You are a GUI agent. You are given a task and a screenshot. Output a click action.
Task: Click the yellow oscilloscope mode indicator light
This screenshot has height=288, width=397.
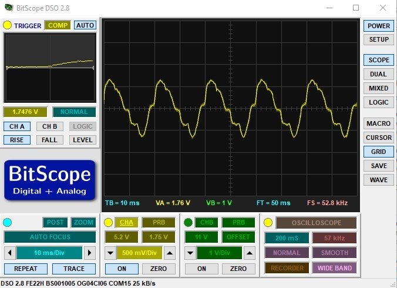(x=268, y=222)
